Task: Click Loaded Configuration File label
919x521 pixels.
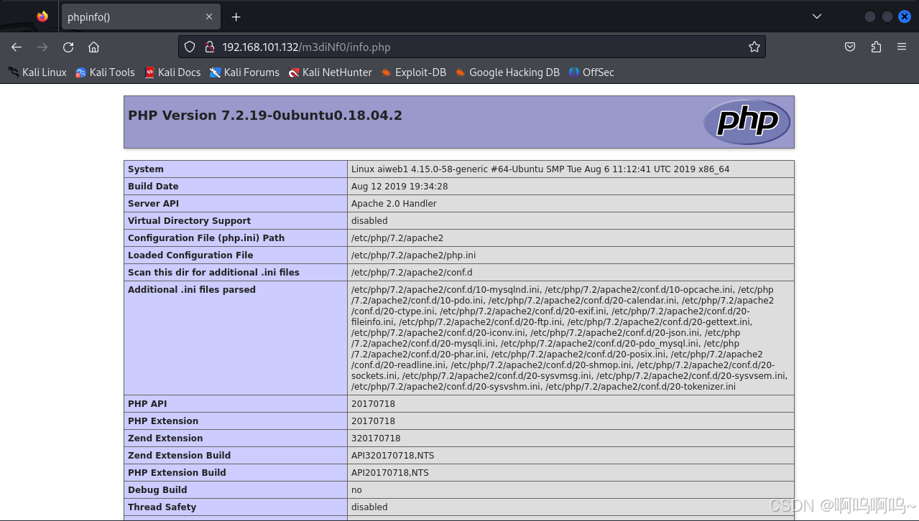Action: [190, 255]
